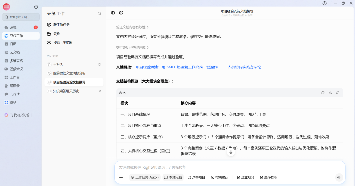Image resolution: width=355 pixels, height=186 pixels.
Task: Close the application window
Action: (x=351, y=3)
